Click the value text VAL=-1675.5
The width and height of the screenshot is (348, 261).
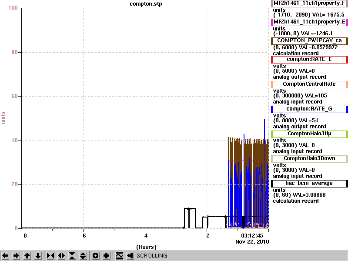(328, 15)
